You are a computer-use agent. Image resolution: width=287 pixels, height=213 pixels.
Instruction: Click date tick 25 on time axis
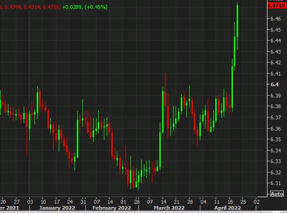click(243, 202)
